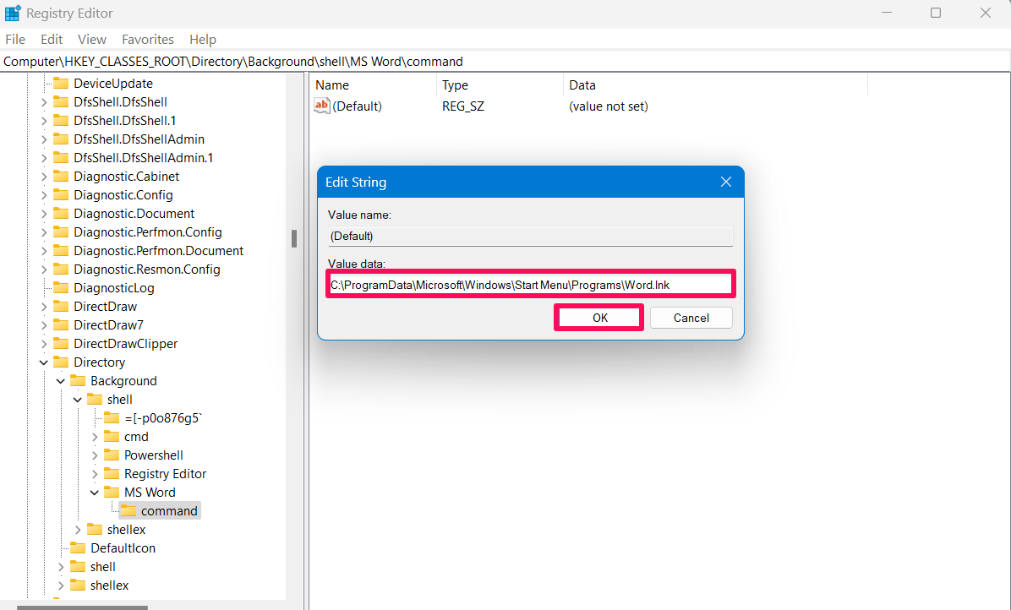Click the (Default) string value icon

(x=322, y=106)
